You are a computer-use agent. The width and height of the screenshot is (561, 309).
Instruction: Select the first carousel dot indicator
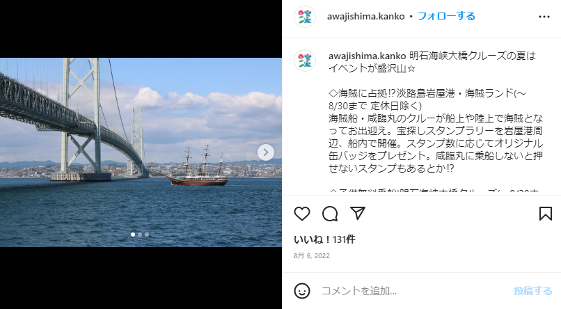click(133, 235)
